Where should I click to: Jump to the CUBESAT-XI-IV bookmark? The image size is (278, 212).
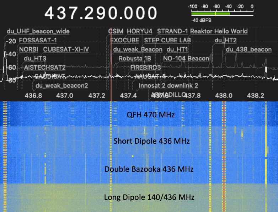pos(66,49)
